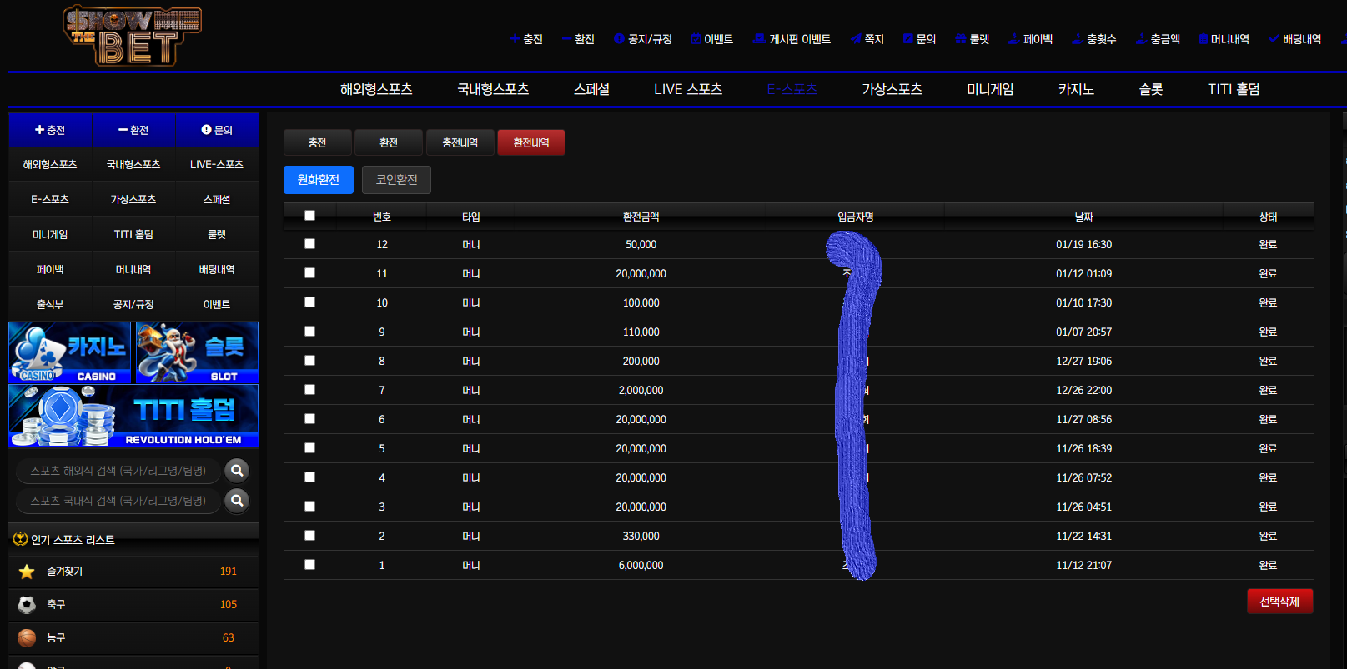Toggle the select-all checkbox in table header
This screenshot has width=1347, height=669.
(309, 216)
